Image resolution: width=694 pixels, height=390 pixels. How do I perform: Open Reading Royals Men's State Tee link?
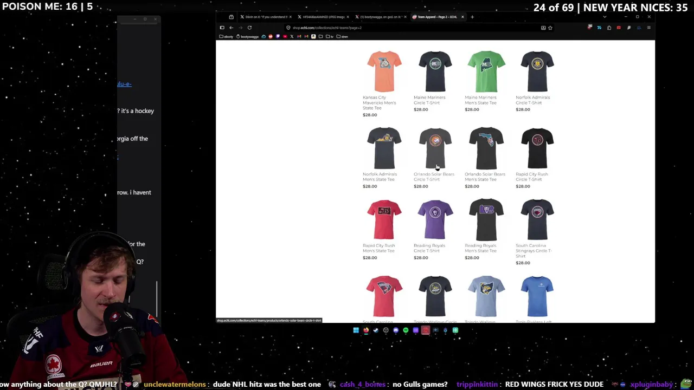coord(480,248)
